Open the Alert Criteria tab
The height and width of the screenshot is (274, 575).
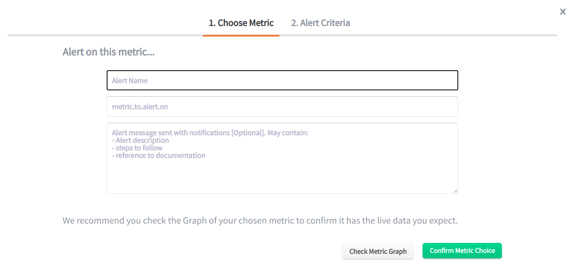coord(320,23)
